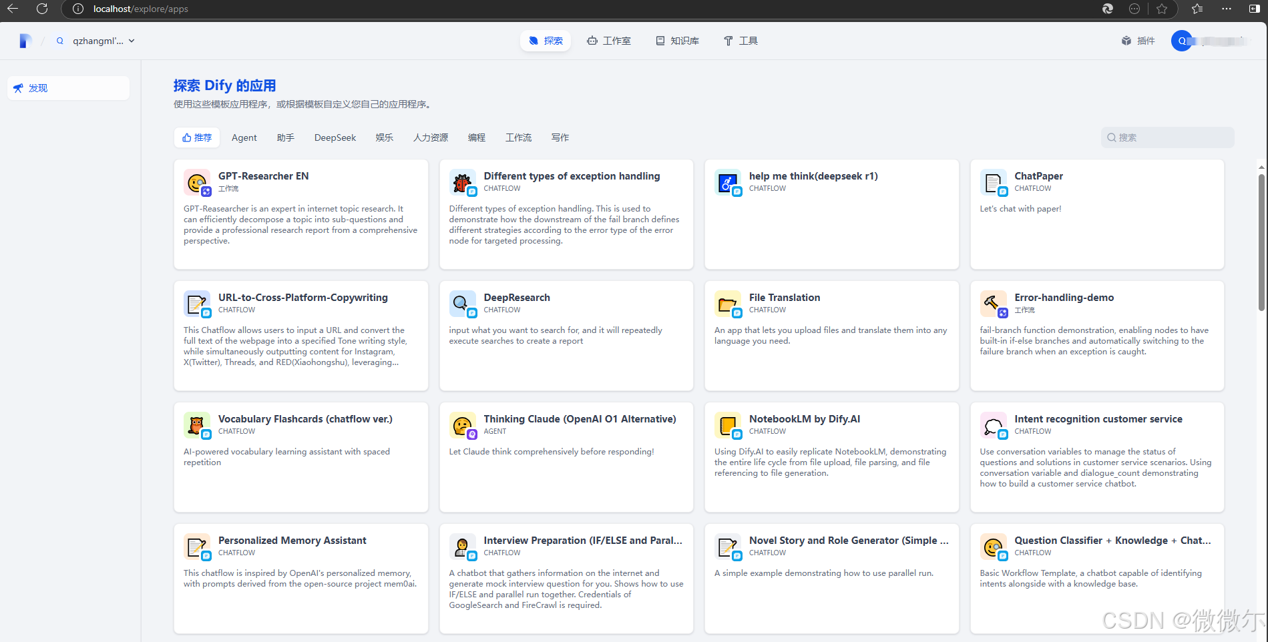
Task: Open Vocabulary Flashcards (chatflow ver.) title
Action: pos(305,419)
